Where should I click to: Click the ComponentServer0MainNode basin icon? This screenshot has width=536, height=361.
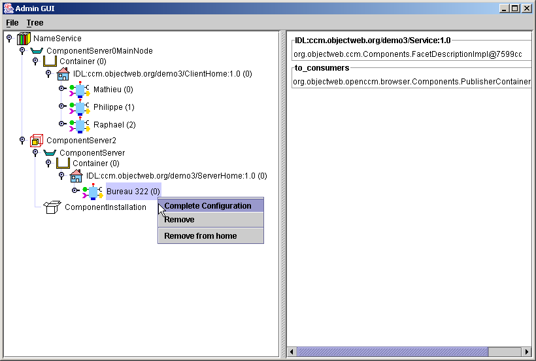coord(37,51)
